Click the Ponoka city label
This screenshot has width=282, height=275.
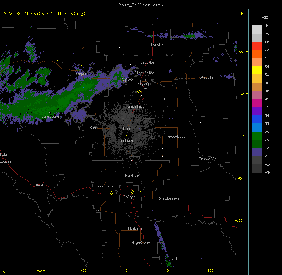(157, 44)
